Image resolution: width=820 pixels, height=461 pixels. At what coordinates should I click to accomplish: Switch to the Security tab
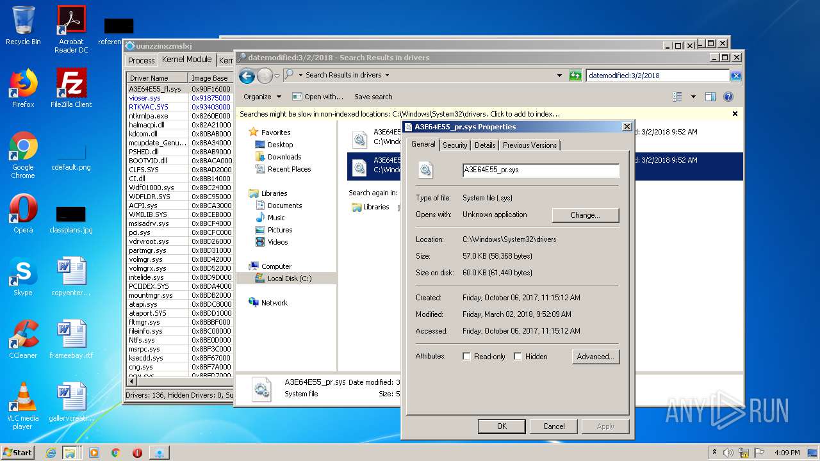click(x=455, y=145)
